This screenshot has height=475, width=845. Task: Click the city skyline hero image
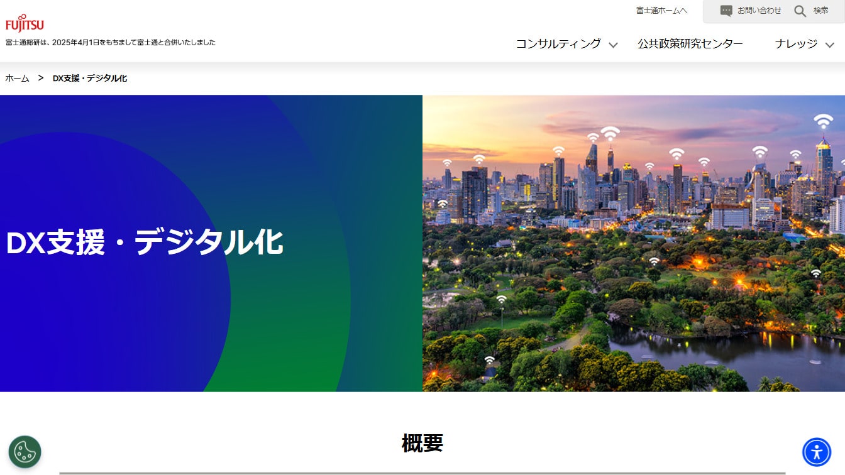click(x=633, y=243)
